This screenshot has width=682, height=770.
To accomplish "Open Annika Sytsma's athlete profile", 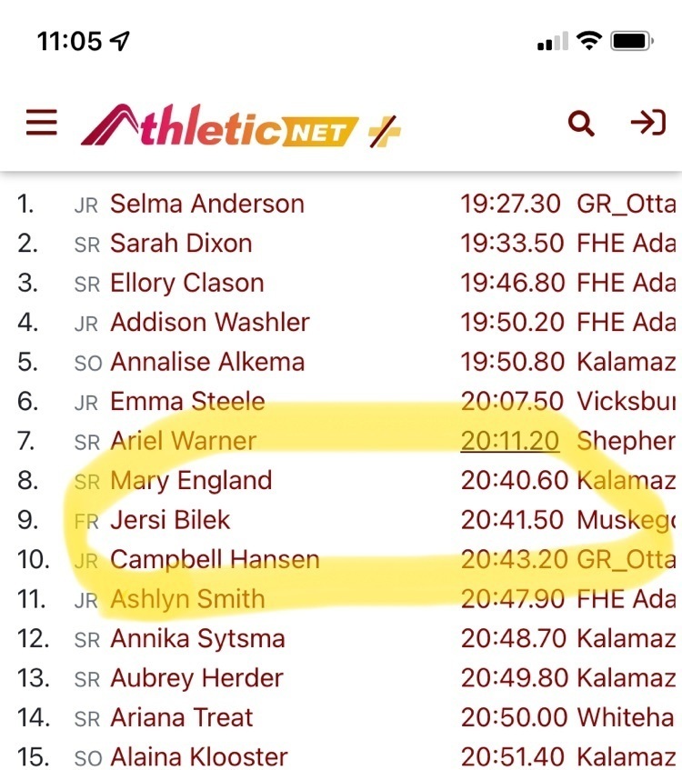I will 197,639.
